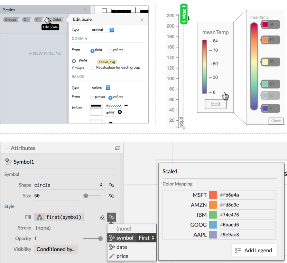Click the MSFT color swatch
Screen dimensions: 287x263
click(213, 195)
